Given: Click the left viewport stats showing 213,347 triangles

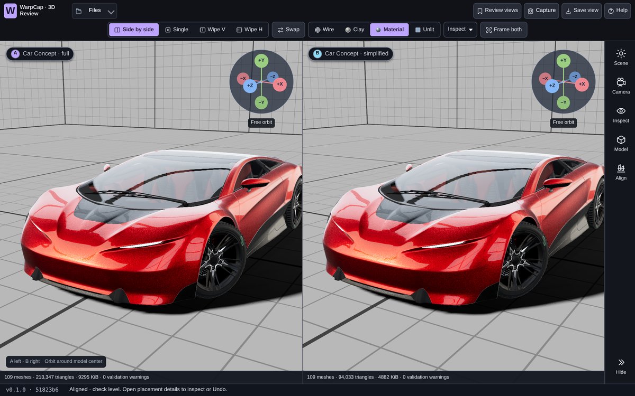Looking at the screenshot, I should [x=77, y=377].
